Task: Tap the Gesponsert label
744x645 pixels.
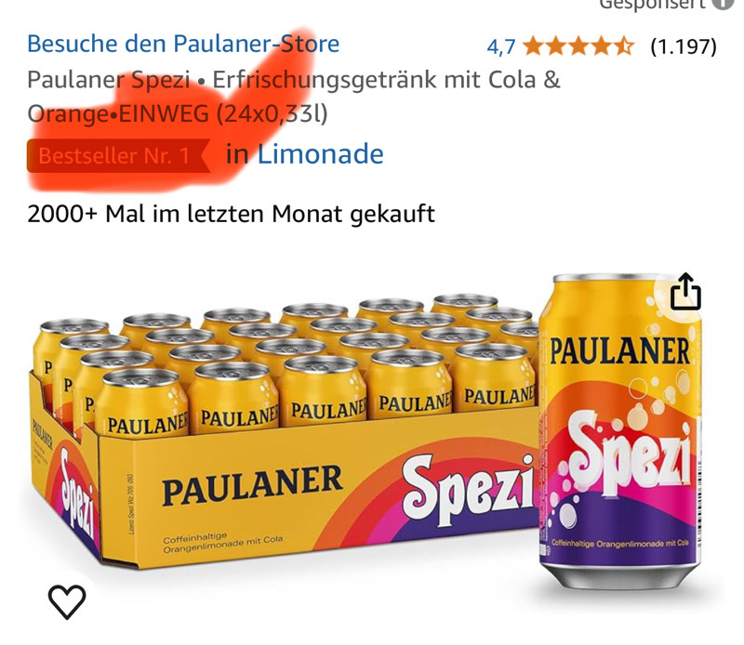Action: pos(653,4)
